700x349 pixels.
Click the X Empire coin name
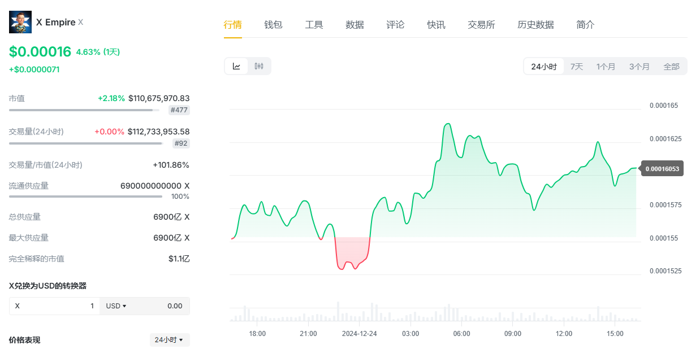click(x=55, y=22)
